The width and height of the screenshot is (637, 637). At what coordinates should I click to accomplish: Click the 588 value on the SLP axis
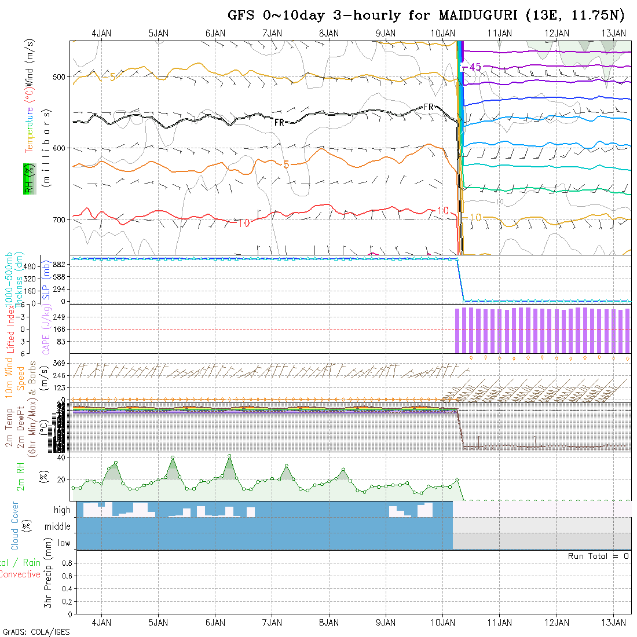[59, 277]
